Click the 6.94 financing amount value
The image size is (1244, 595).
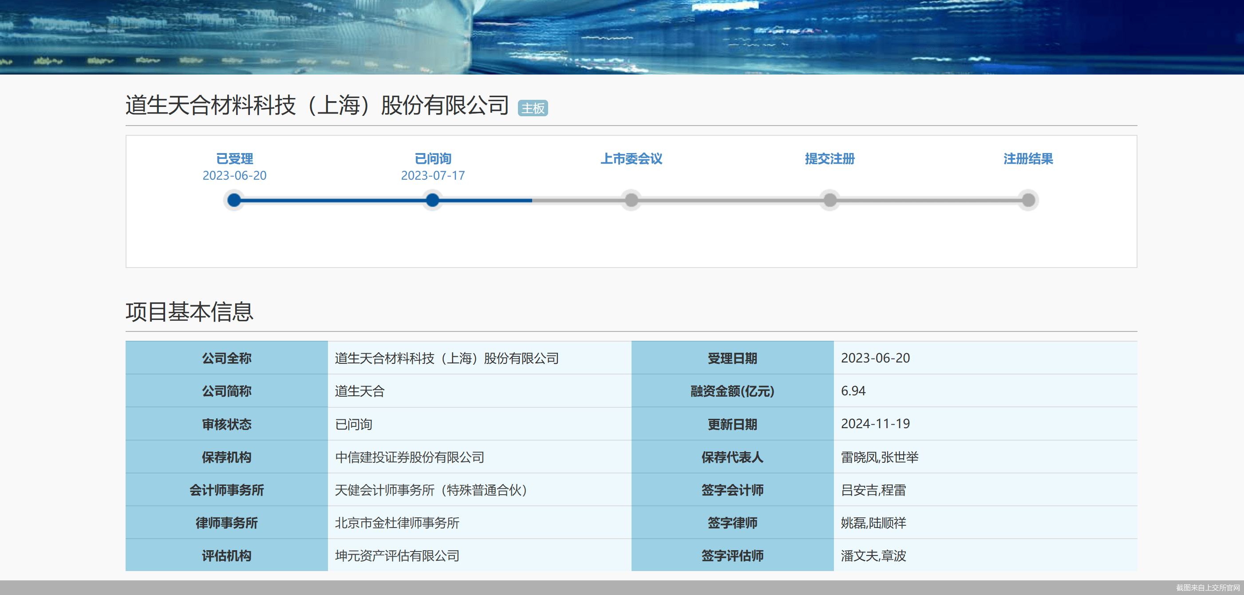click(853, 391)
